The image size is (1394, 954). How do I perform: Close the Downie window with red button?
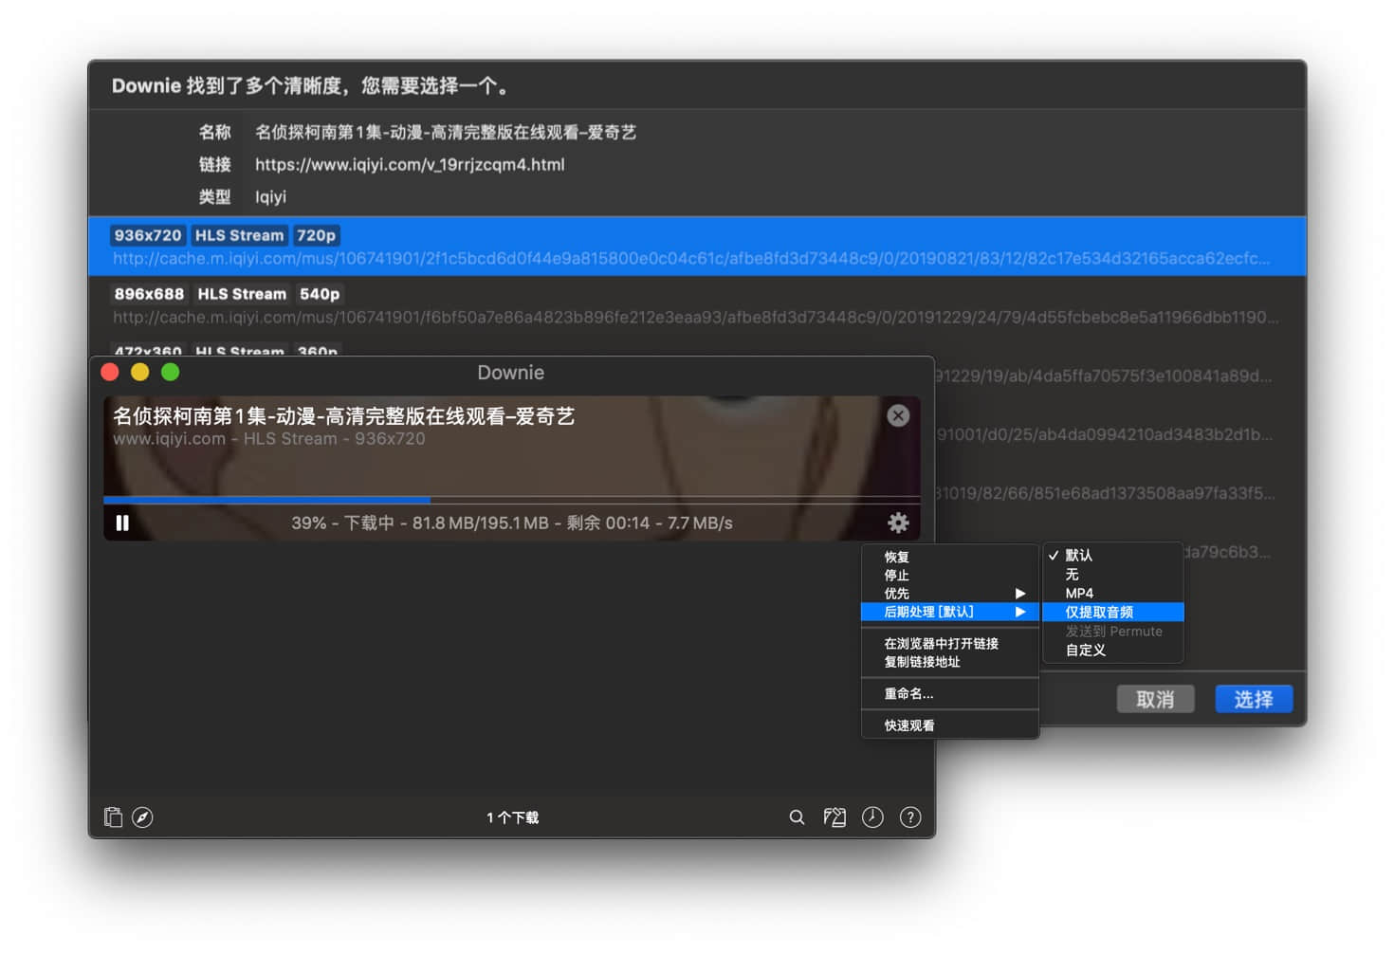pyautogui.click(x=110, y=373)
